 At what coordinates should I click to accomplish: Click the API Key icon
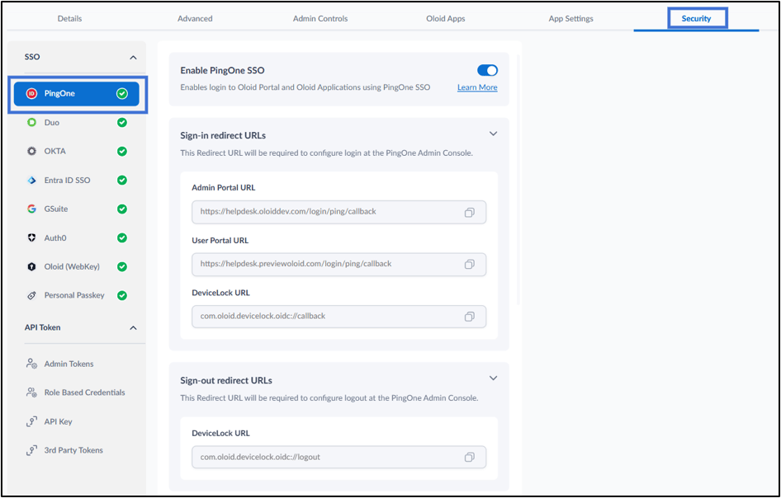click(31, 421)
